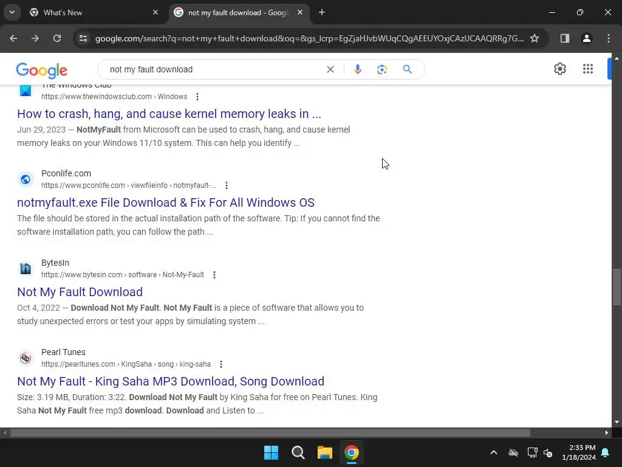622x467 pixels.
Task: Open a new tab with plus button
Action: pos(322,13)
